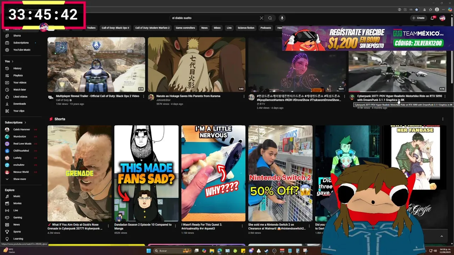Click the magnifier search button
Viewport: 454px width, 255px height.
pyautogui.click(x=270, y=18)
